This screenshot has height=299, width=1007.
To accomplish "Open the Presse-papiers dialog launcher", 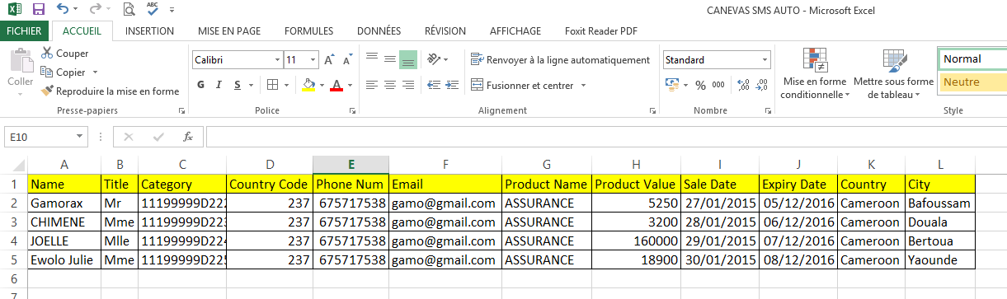I will (181, 110).
